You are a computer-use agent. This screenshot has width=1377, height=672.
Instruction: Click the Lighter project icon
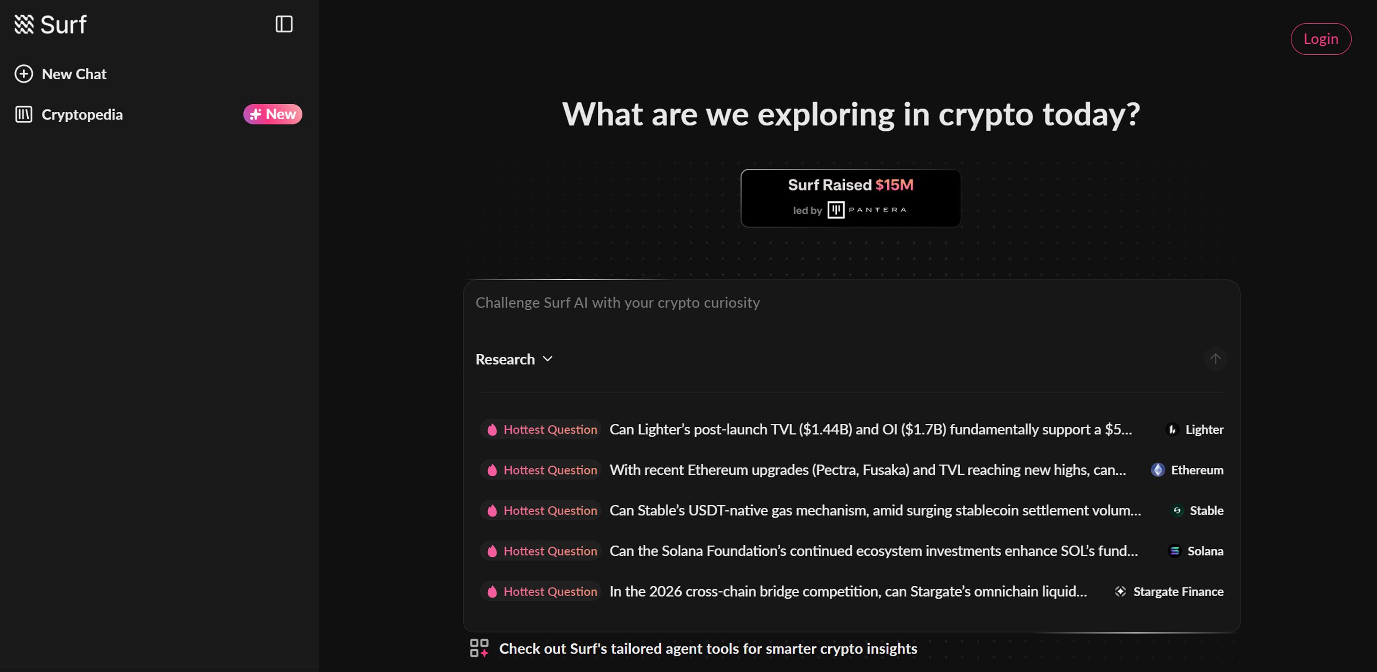(x=1172, y=429)
